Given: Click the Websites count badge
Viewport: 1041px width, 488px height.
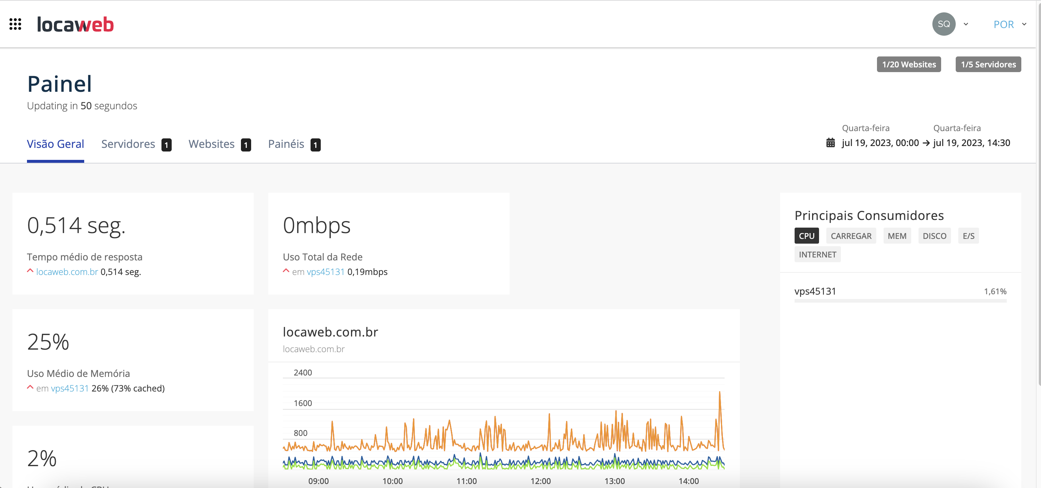Looking at the screenshot, I should tap(246, 145).
